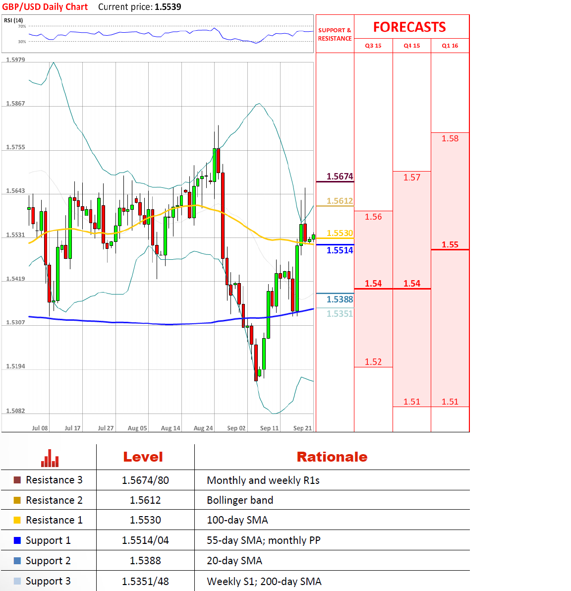
Task: Click the Level column heading
Action: [x=143, y=457]
